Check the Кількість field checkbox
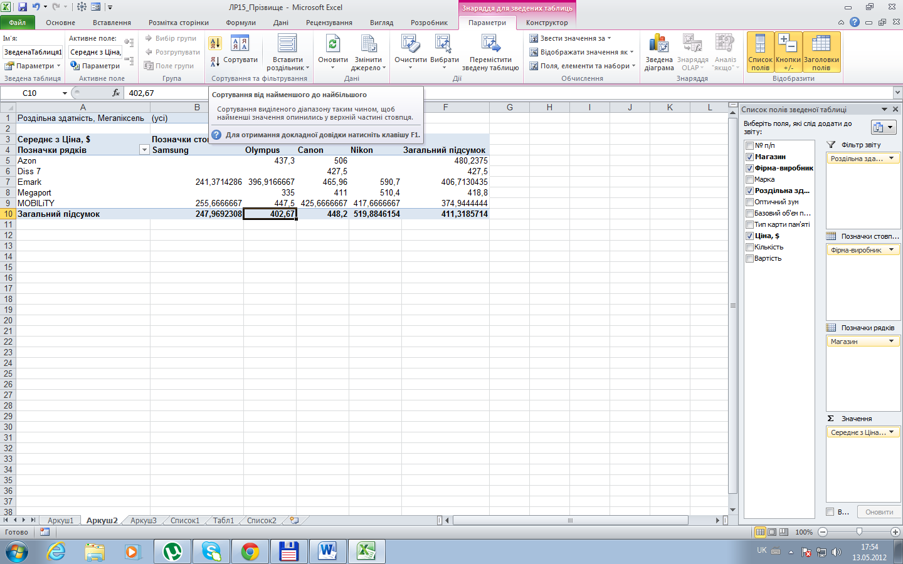The height and width of the screenshot is (564, 903). [x=749, y=247]
